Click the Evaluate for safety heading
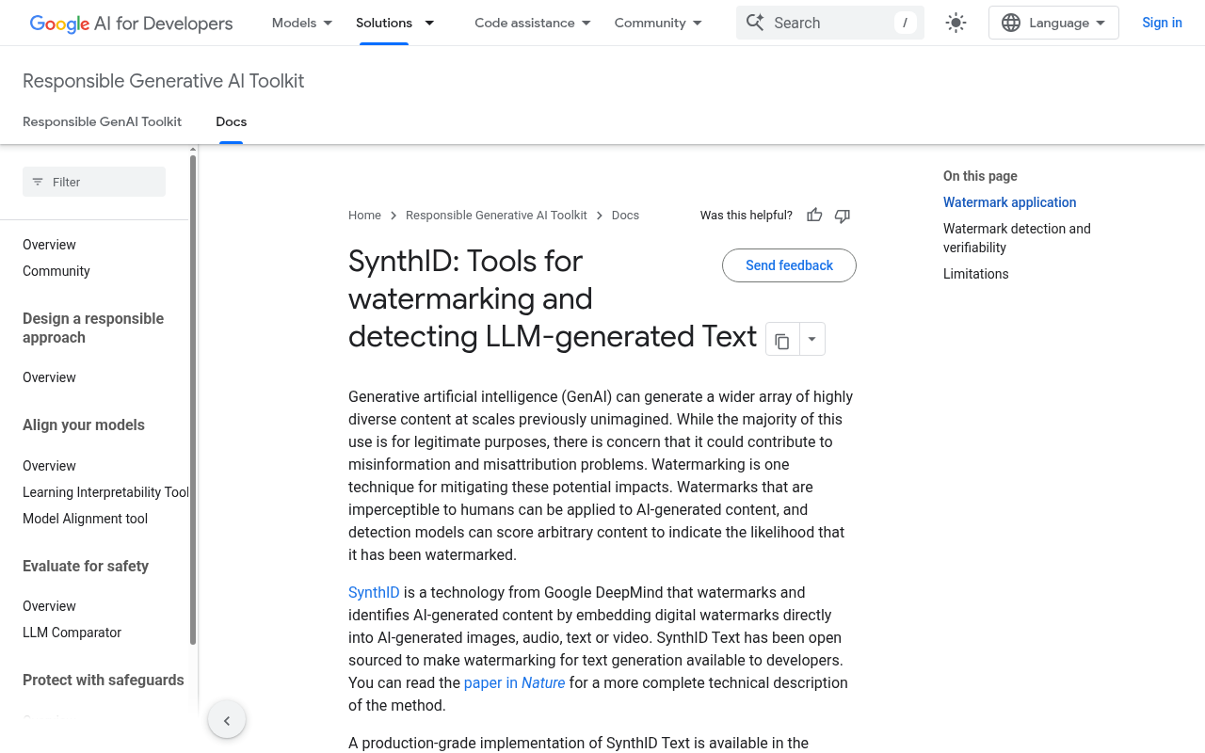The width and height of the screenshot is (1205, 753). [86, 567]
